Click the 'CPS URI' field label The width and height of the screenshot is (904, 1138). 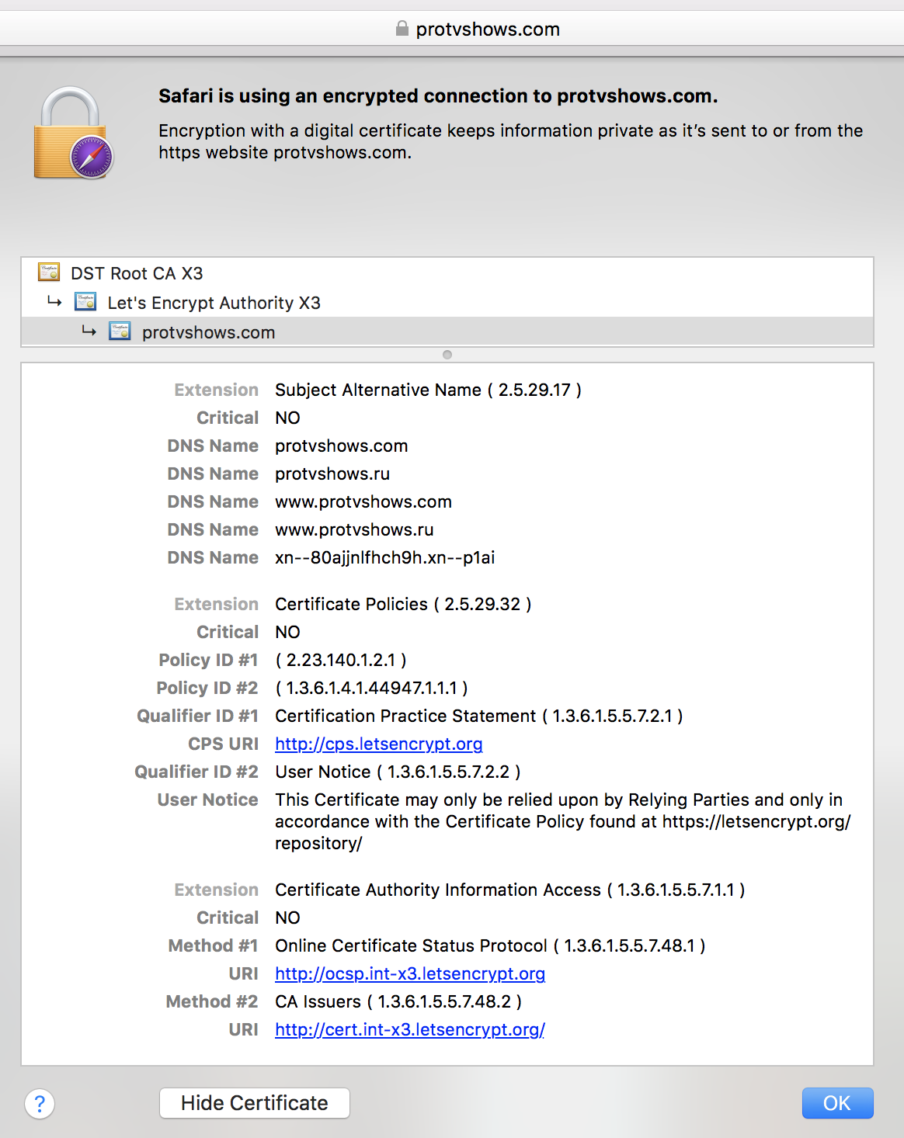tap(223, 744)
